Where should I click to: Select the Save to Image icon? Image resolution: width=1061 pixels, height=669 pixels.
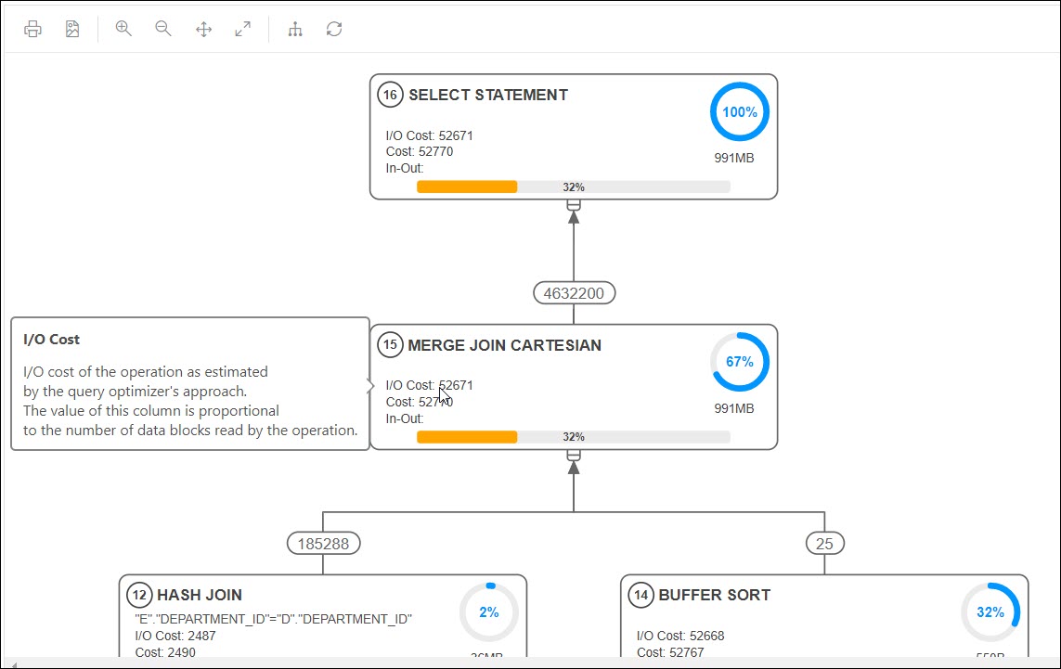point(71,29)
